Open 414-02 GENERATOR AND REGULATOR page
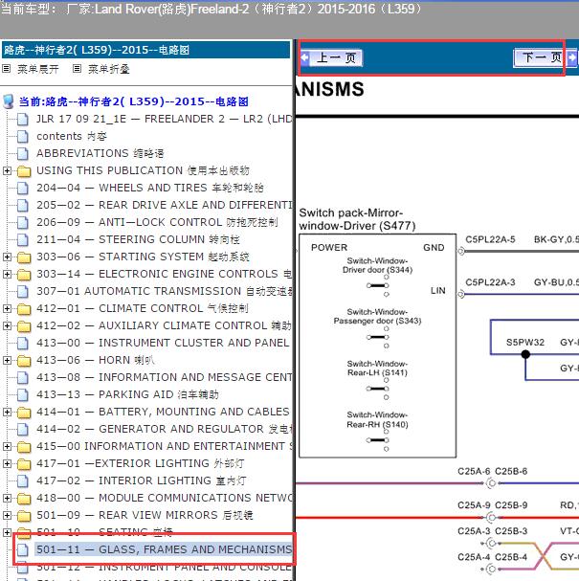Screen dimensions: 579x581 (164, 429)
